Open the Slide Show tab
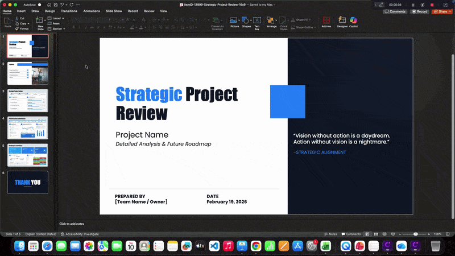This screenshot has width=455, height=256. [114, 11]
